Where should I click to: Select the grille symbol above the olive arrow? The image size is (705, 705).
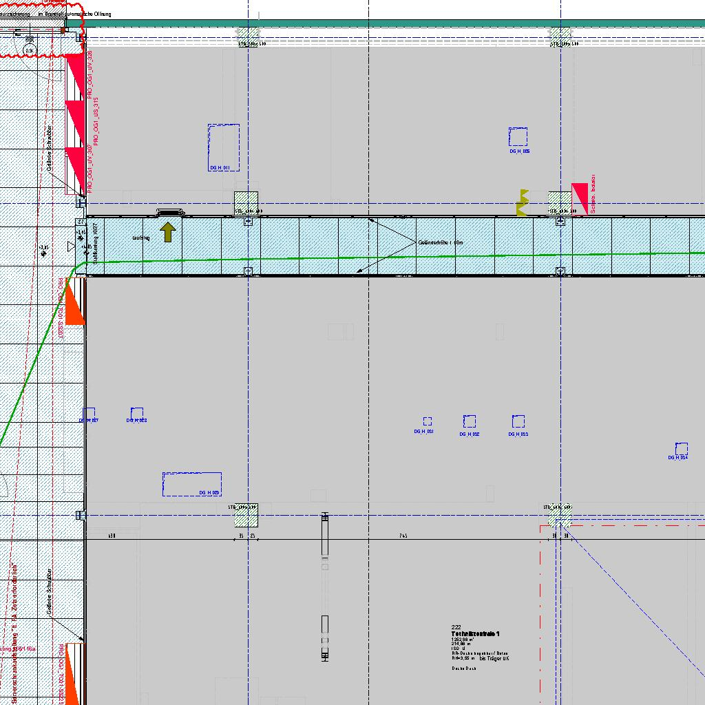coord(170,212)
